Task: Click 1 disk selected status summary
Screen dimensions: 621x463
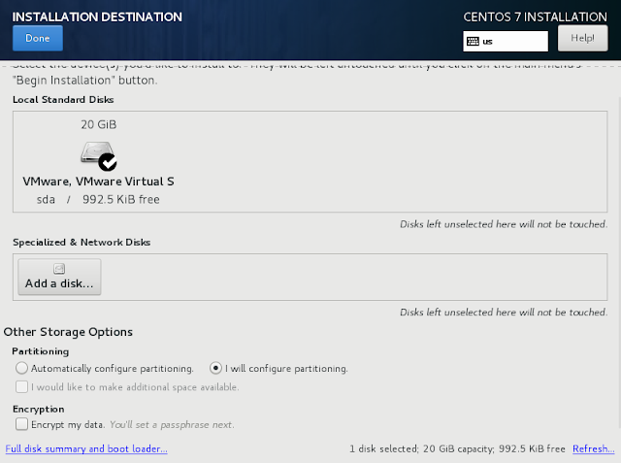Action: click(x=457, y=448)
